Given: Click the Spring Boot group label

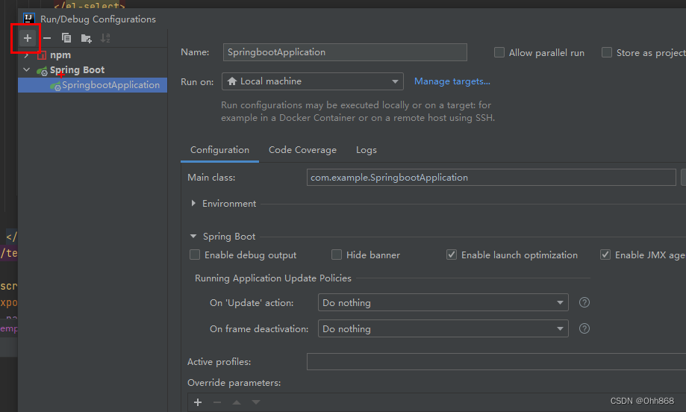Looking at the screenshot, I should click(77, 70).
